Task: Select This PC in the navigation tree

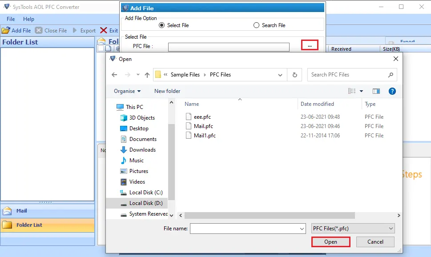Action: (x=129, y=107)
